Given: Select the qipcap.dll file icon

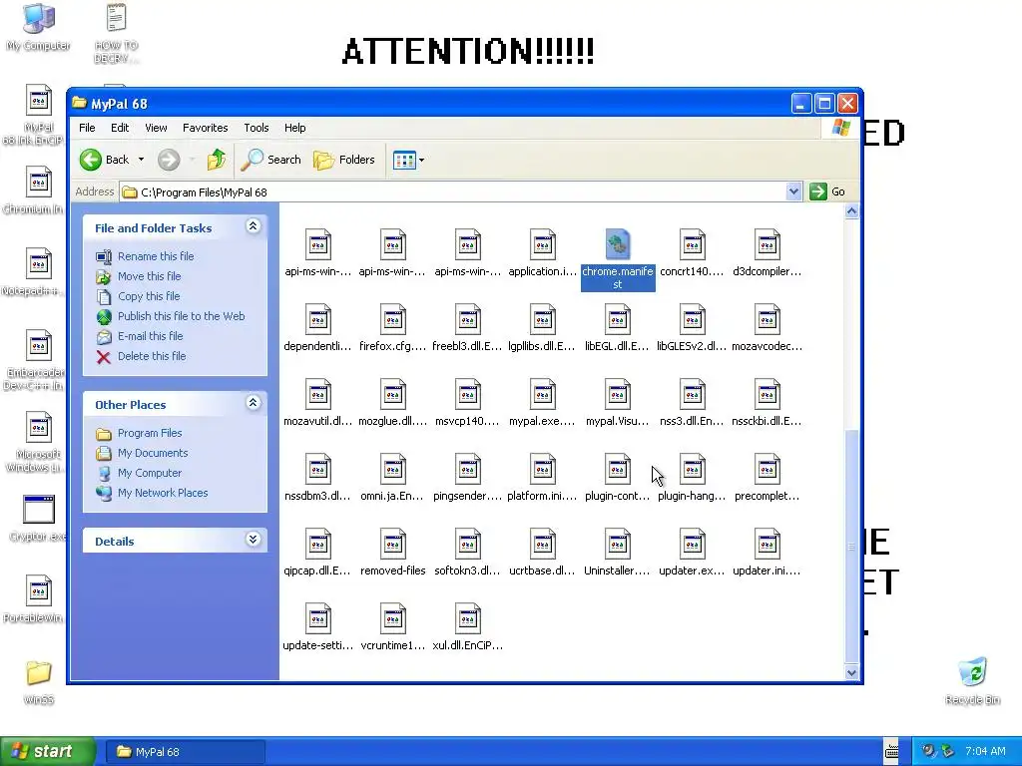Looking at the screenshot, I should [318, 544].
